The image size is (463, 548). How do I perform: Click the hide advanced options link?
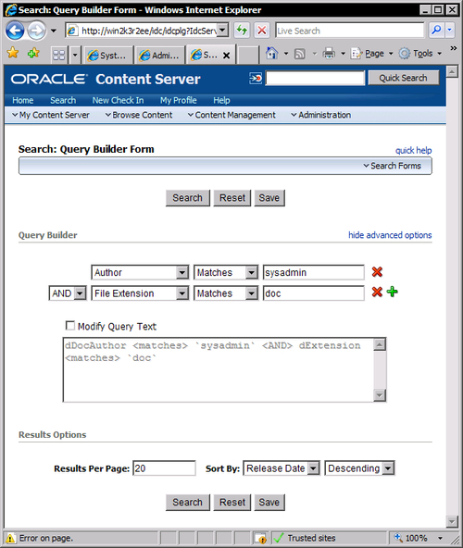[x=390, y=235]
